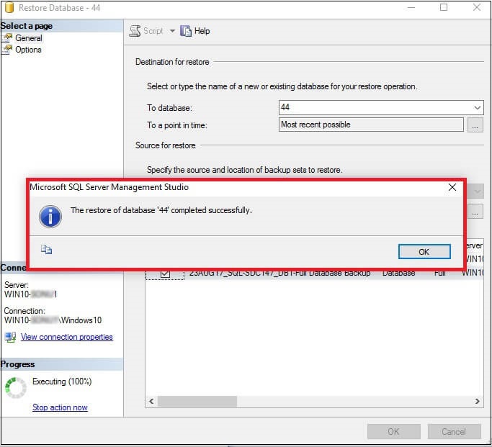Open the point in time timeline browse button
The height and width of the screenshot is (447, 492).
(475, 125)
